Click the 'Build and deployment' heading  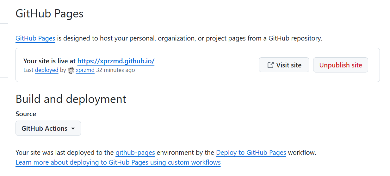click(x=71, y=99)
